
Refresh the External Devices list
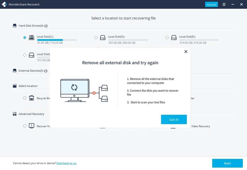click(x=46, y=71)
